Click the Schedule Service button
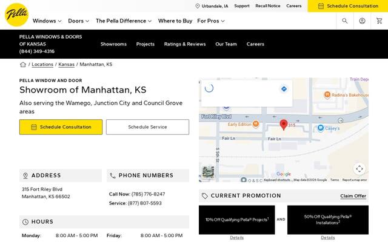The height and width of the screenshot is (242, 388). 147,127
